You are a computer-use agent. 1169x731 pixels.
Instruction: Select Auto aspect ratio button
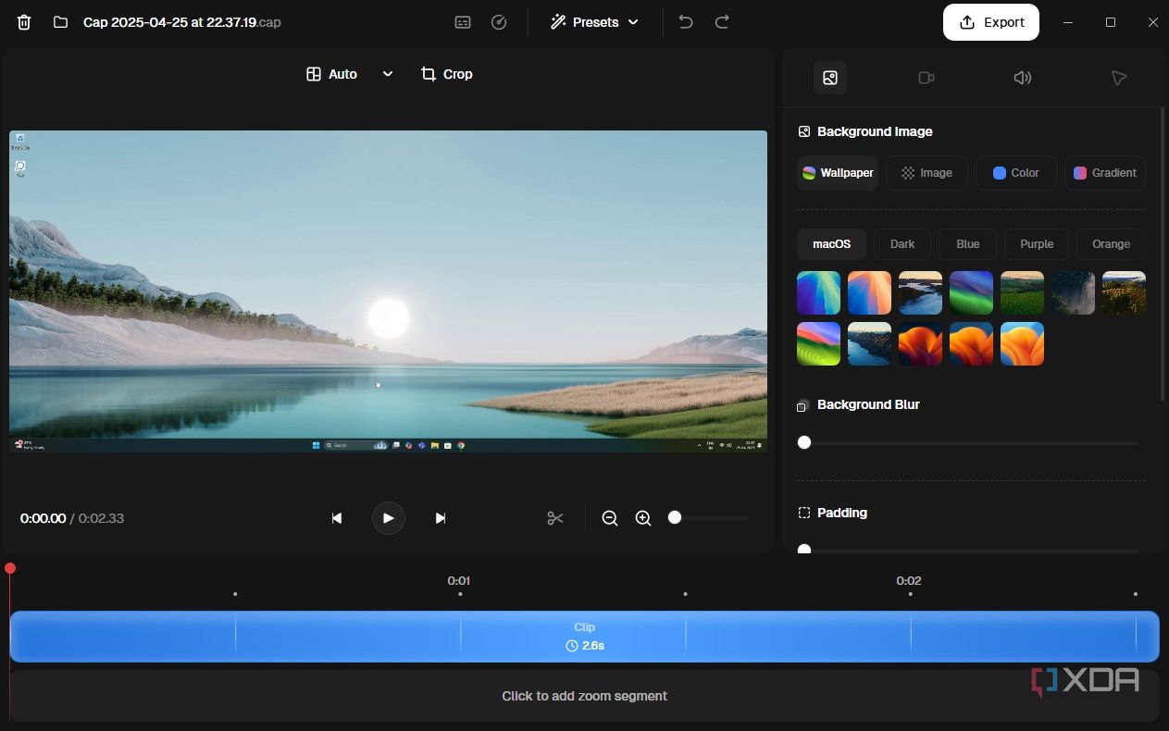coord(331,74)
